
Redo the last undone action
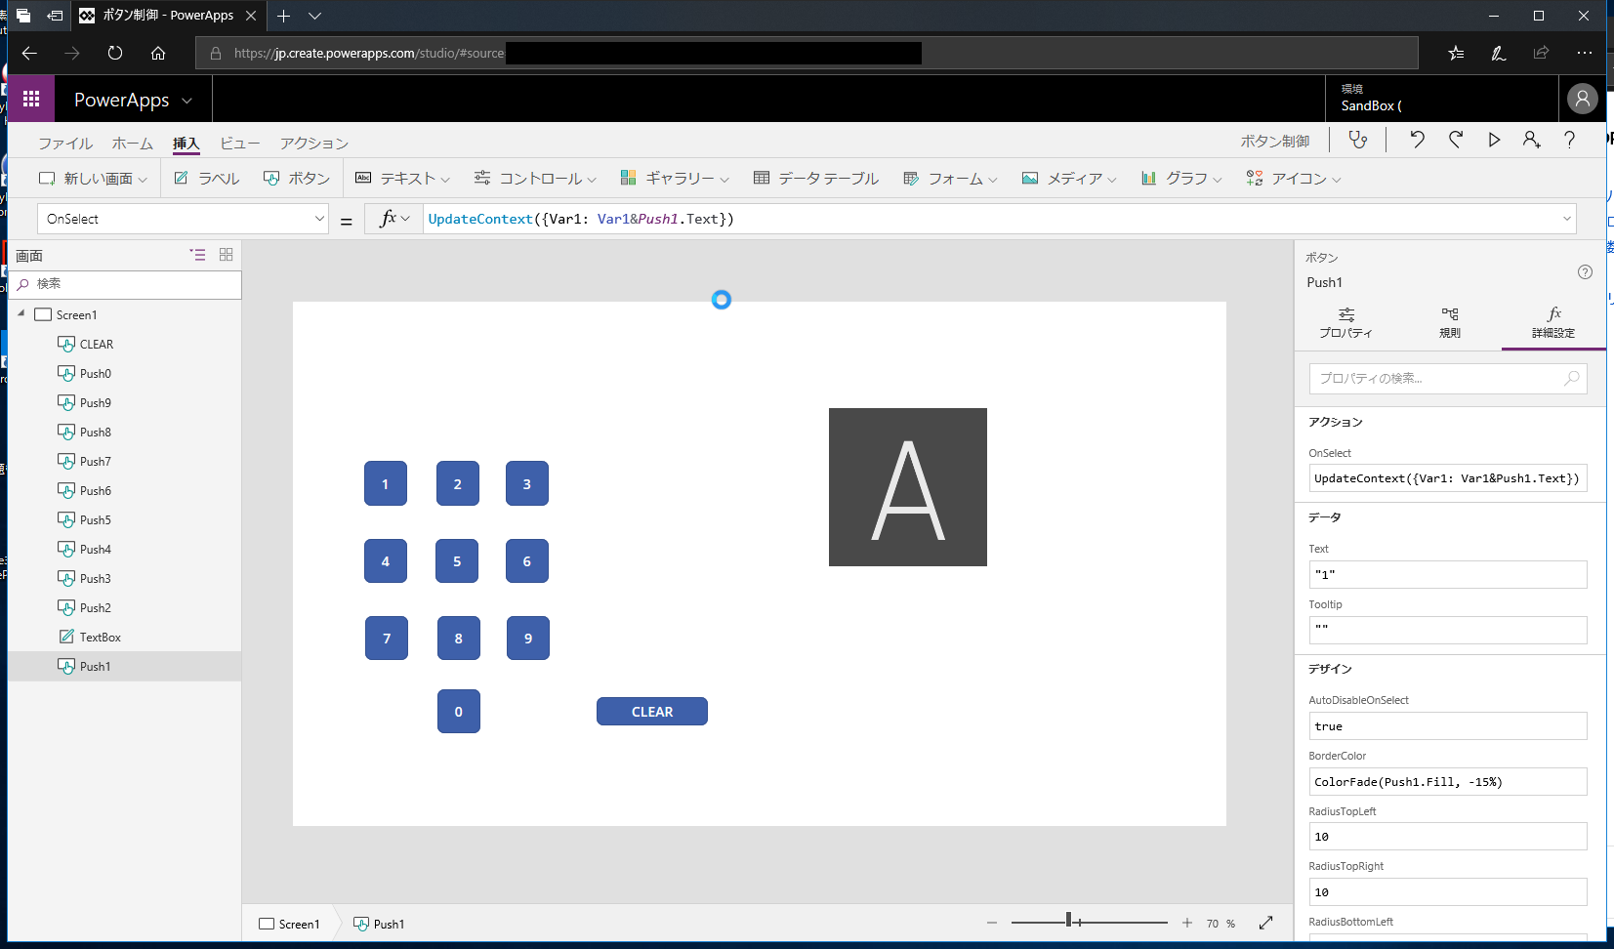tap(1455, 140)
